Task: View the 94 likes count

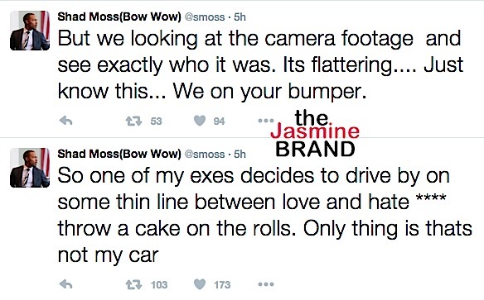Action: [219, 121]
